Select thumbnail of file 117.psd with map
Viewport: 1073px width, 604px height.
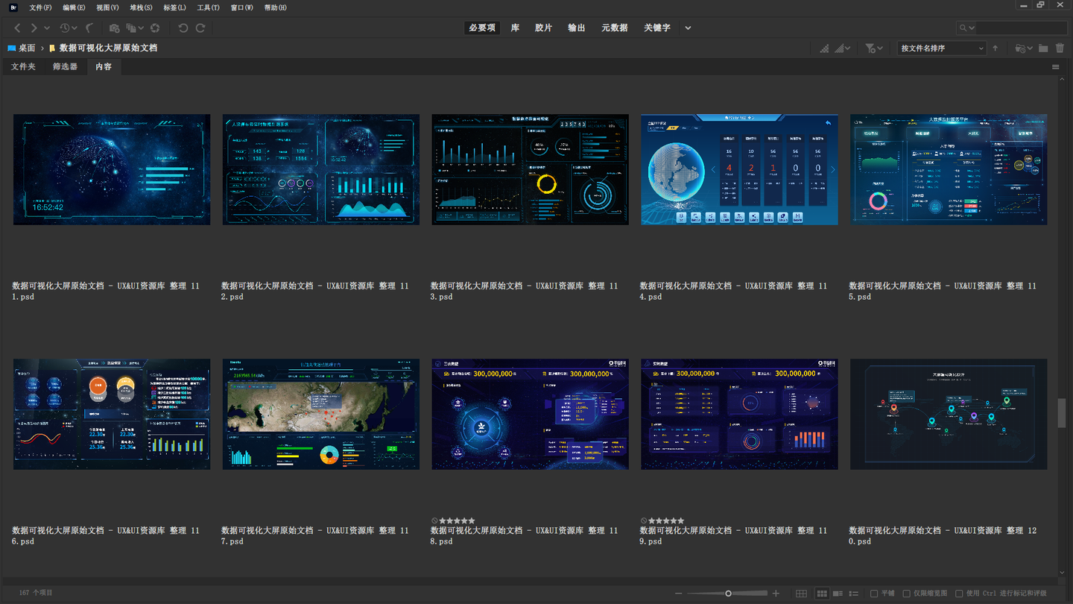tap(321, 415)
